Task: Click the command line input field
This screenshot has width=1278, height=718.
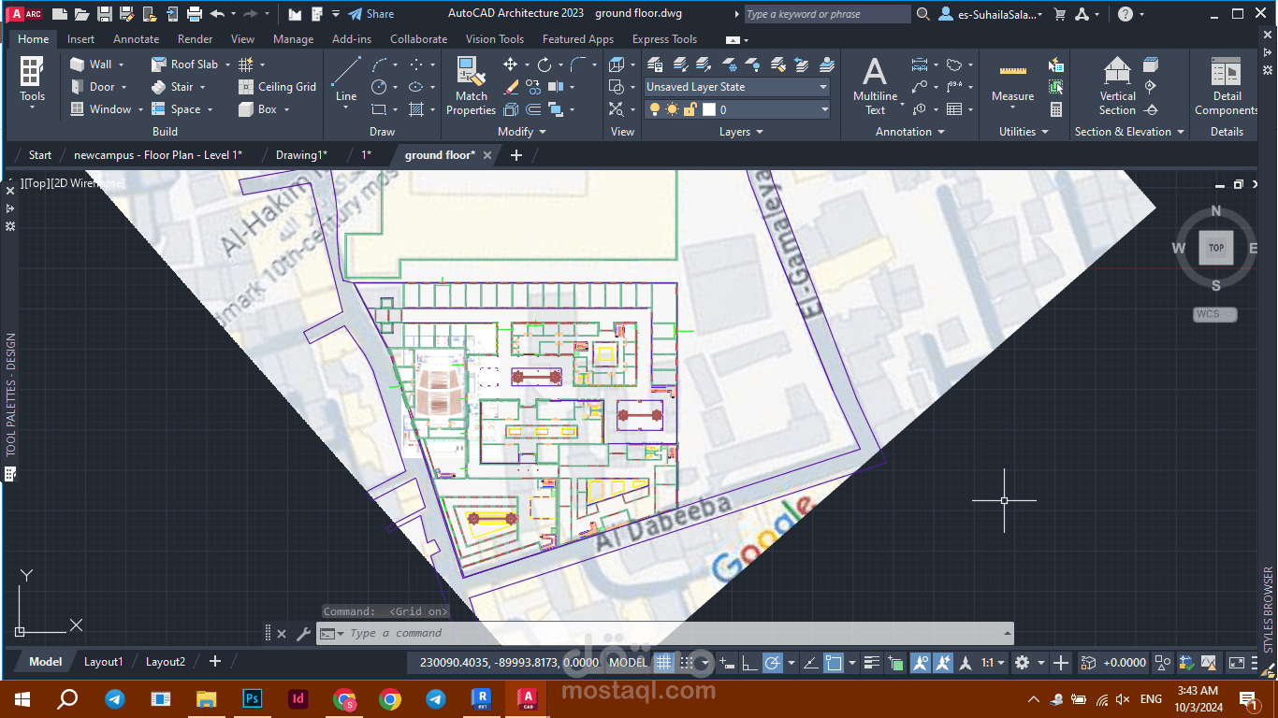Action: click(664, 633)
